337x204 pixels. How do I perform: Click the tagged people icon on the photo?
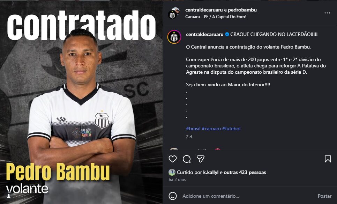point(9,196)
